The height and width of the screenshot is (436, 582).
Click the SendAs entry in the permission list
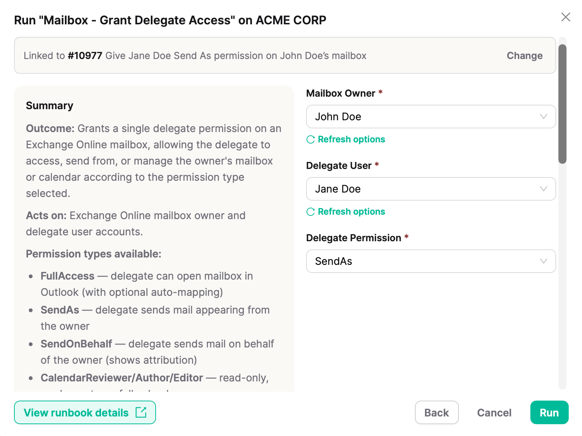coord(60,310)
